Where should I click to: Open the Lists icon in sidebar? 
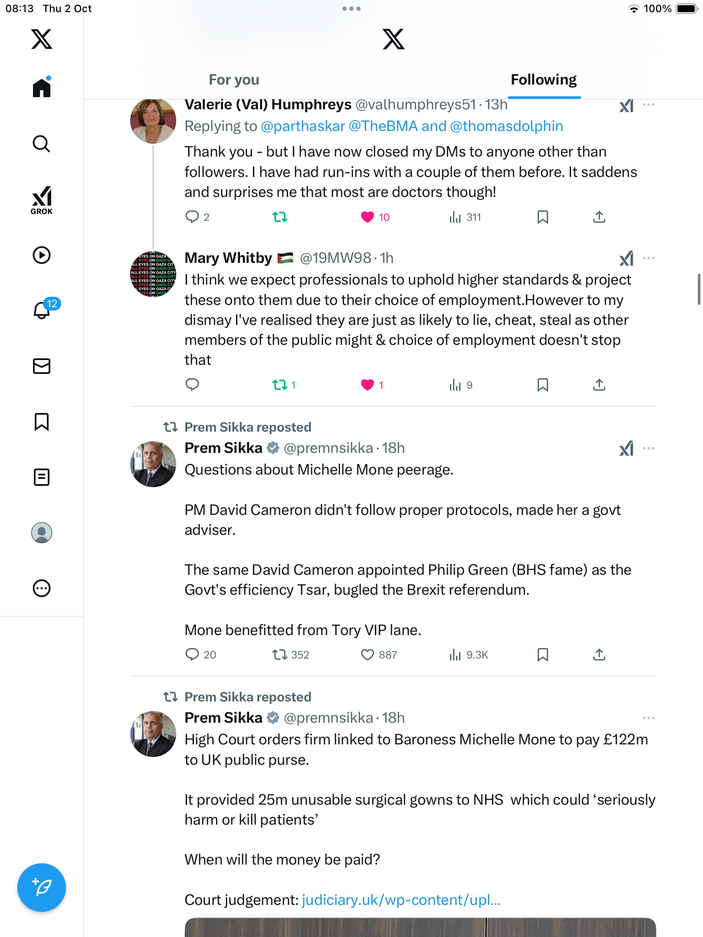[42, 477]
